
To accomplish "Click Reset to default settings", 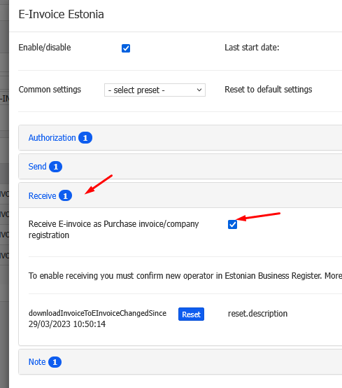I will [x=269, y=90].
